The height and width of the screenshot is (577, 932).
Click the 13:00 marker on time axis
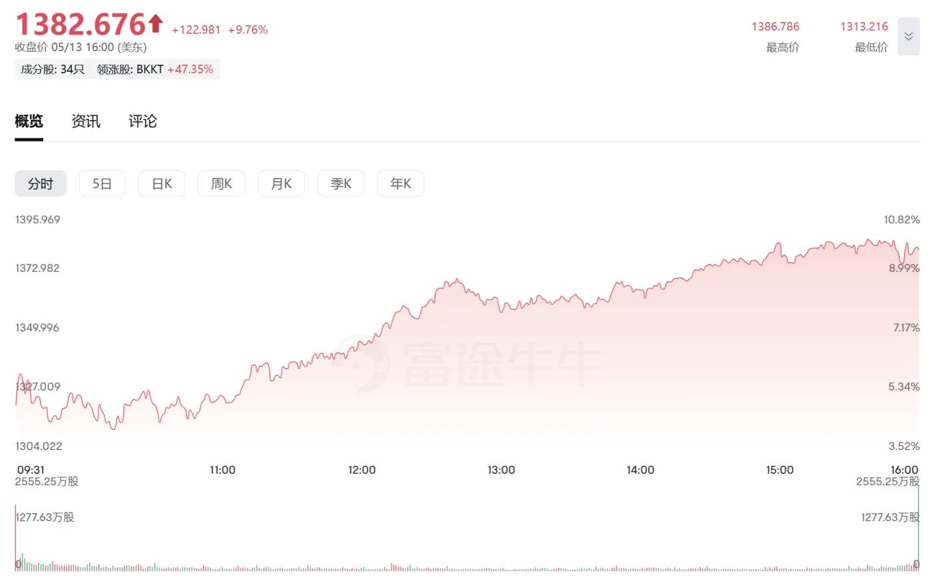pyautogui.click(x=501, y=470)
